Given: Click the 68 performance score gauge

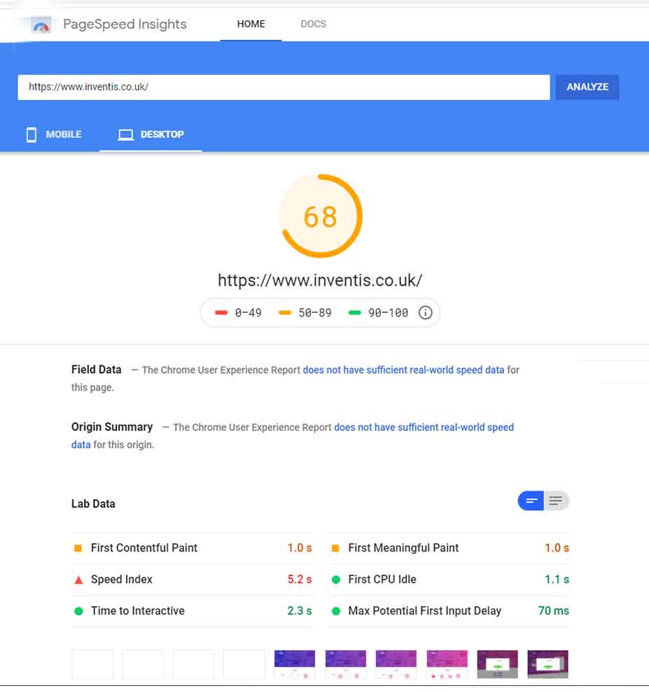Looking at the screenshot, I should 321,216.
